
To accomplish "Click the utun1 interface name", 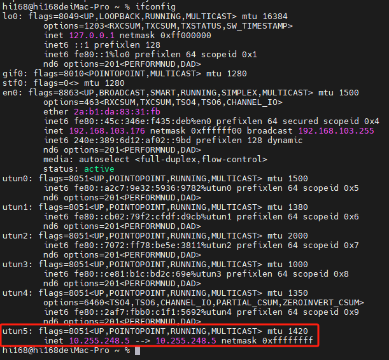I will (17, 207).
